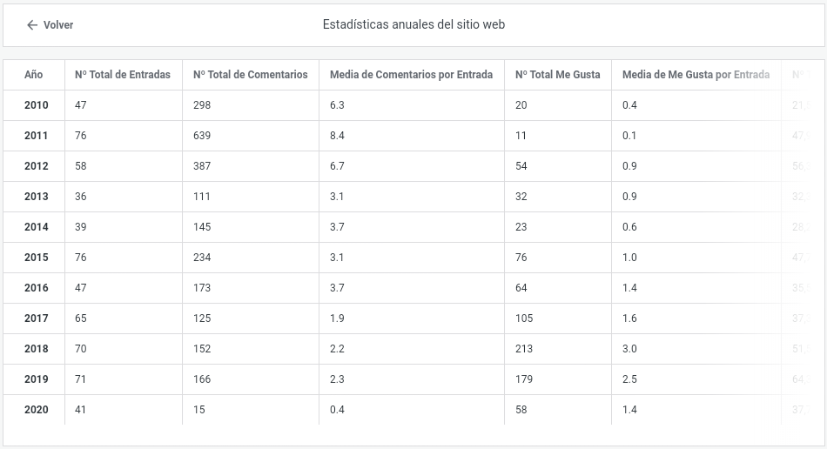Click the 2015 year cell
The image size is (827, 449).
(x=37, y=258)
